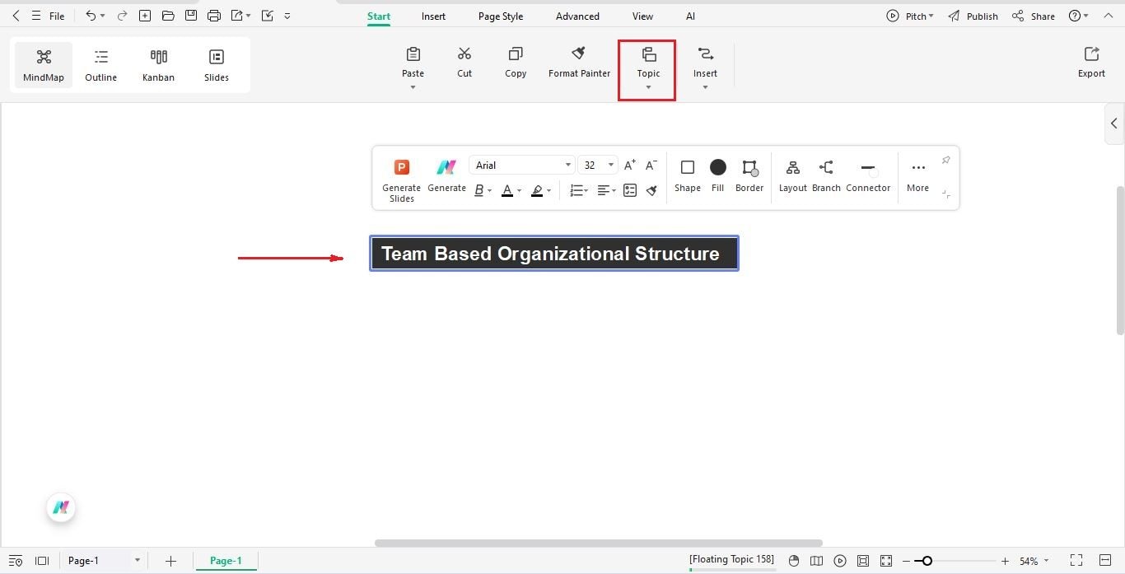
Task: Open the numbered list options
Action: (577, 190)
